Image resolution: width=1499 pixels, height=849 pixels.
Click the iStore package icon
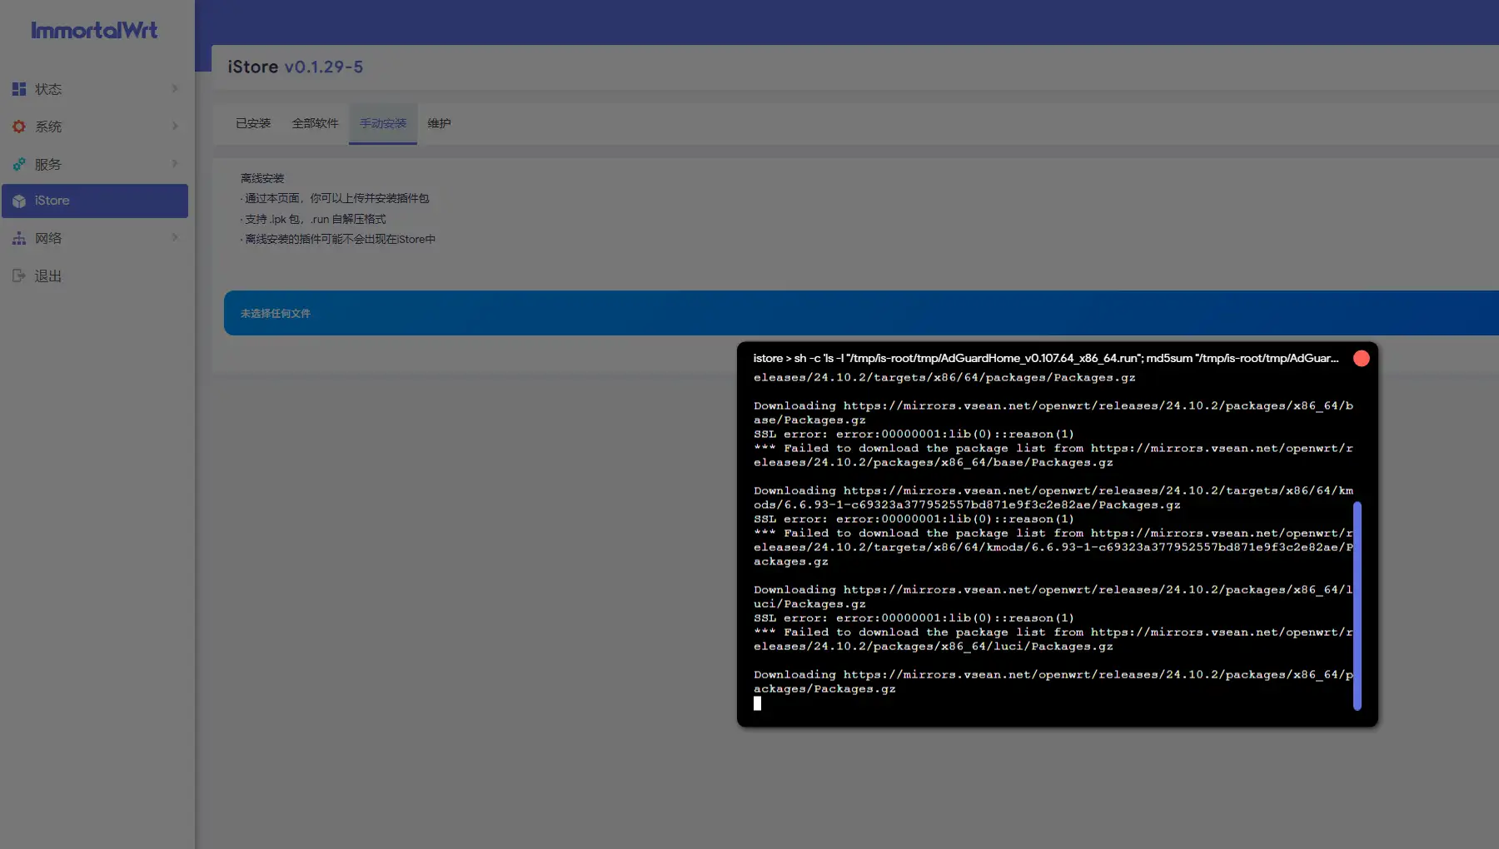19,201
